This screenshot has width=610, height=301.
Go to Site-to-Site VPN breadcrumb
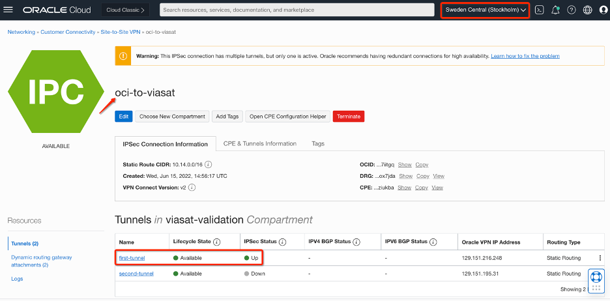(x=120, y=32)
